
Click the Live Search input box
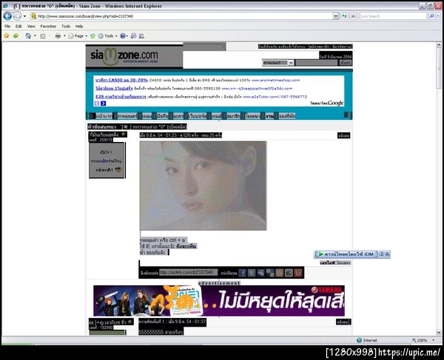click(393, 16)
